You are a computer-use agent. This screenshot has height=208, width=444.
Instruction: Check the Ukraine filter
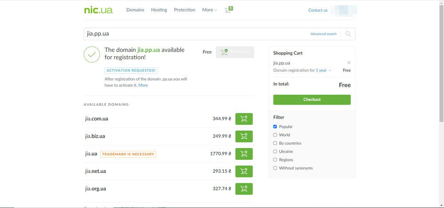(275, 151)
